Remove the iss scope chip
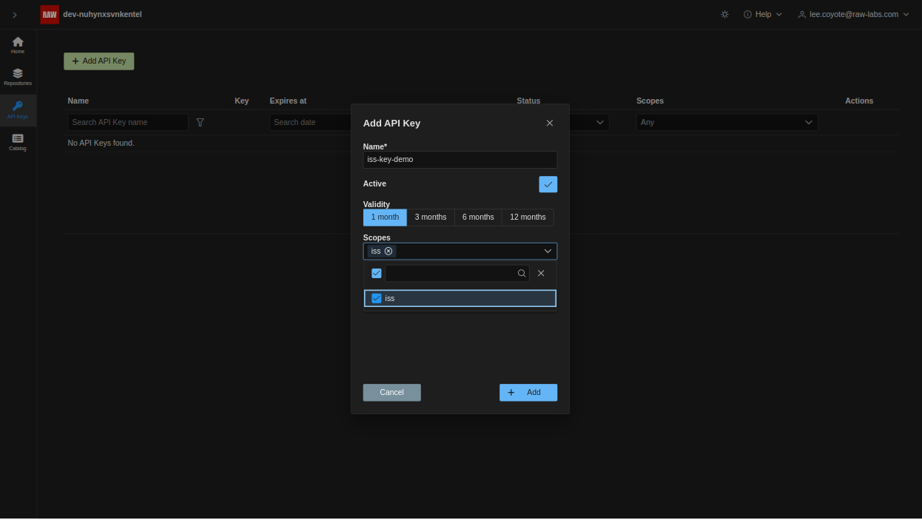The image size is (922, 520). point(388,251)
